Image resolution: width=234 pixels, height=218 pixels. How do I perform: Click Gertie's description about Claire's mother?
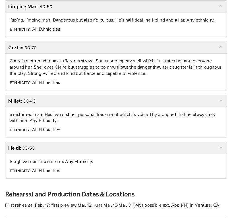tap(115, 67)
